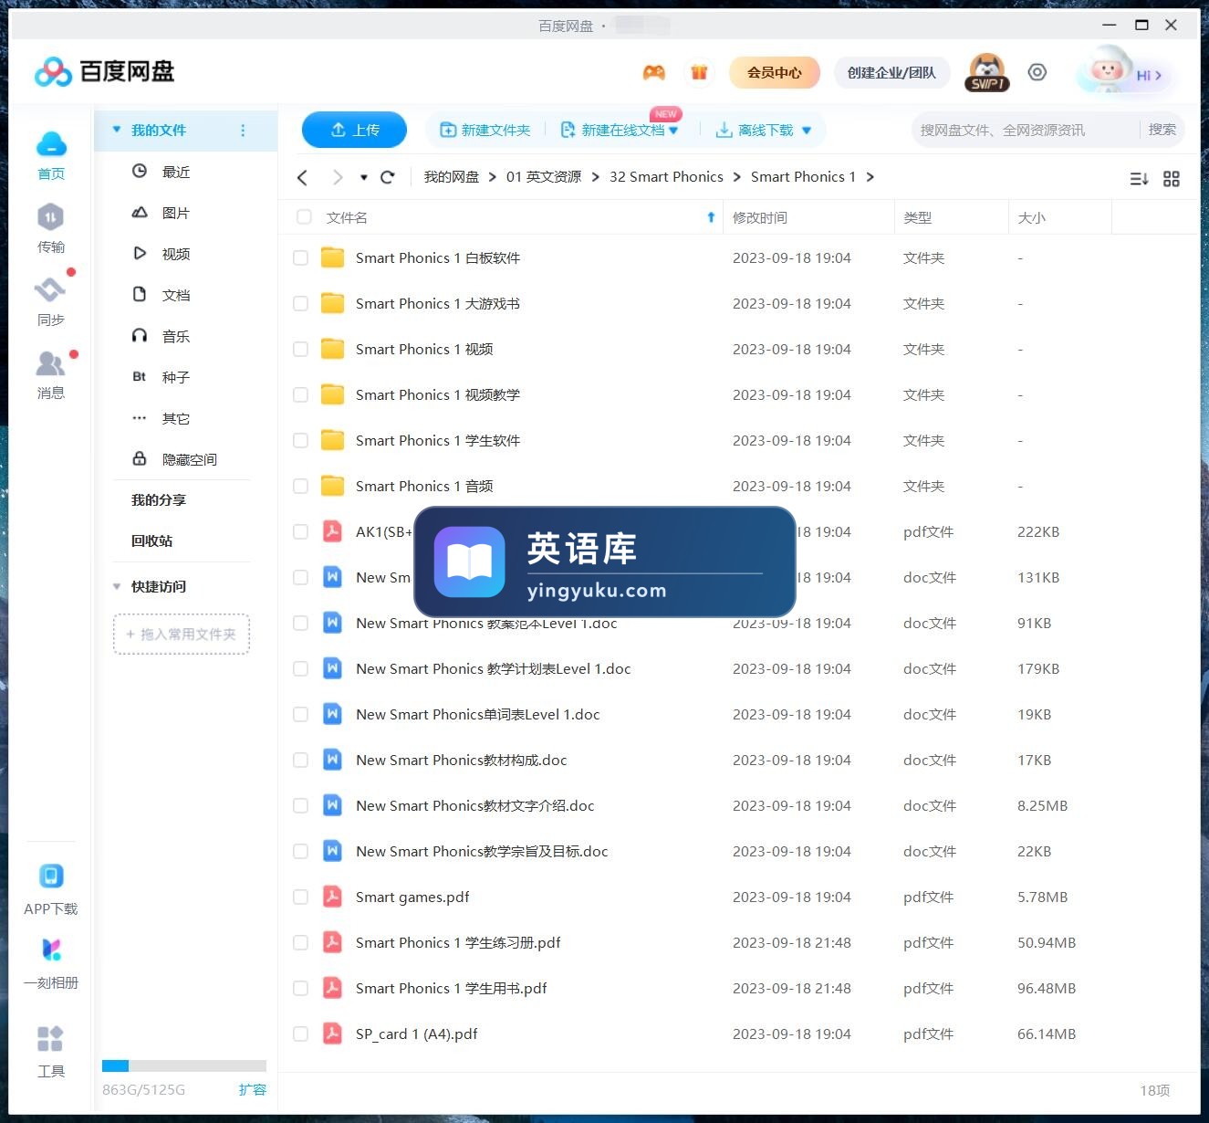Click the SVIP1 user avatar

tap(986, 72)
